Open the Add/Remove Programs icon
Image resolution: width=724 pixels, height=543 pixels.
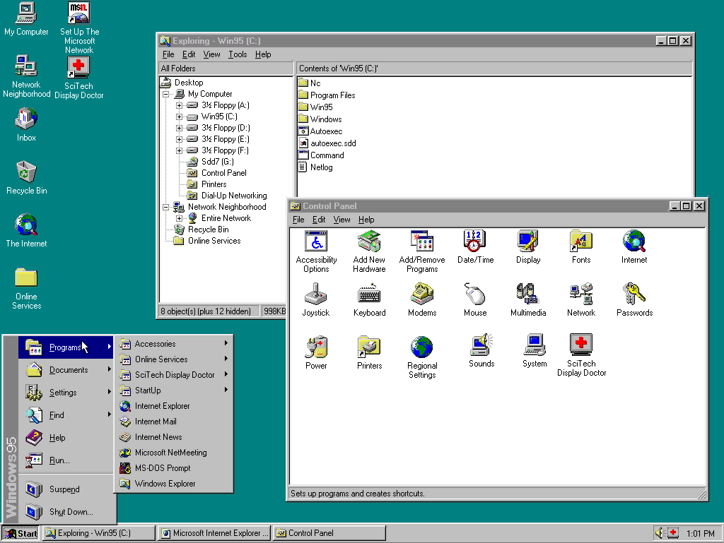(421, 242)
